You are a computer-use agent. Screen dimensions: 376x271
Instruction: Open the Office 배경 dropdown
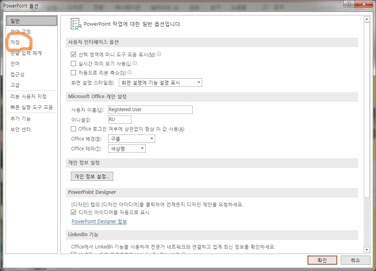coord(131,139)
